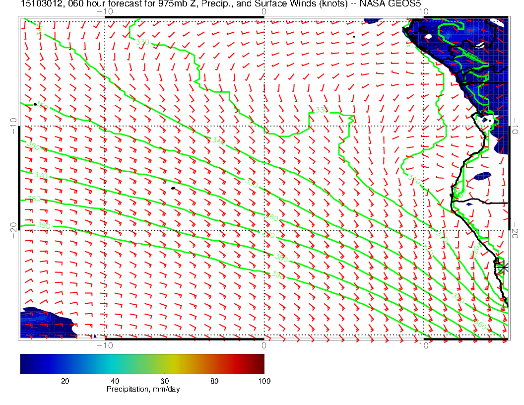Click the 331 contour label on the central contour
This screenshot has height=405, width=524.
click(x=322, y=110)
